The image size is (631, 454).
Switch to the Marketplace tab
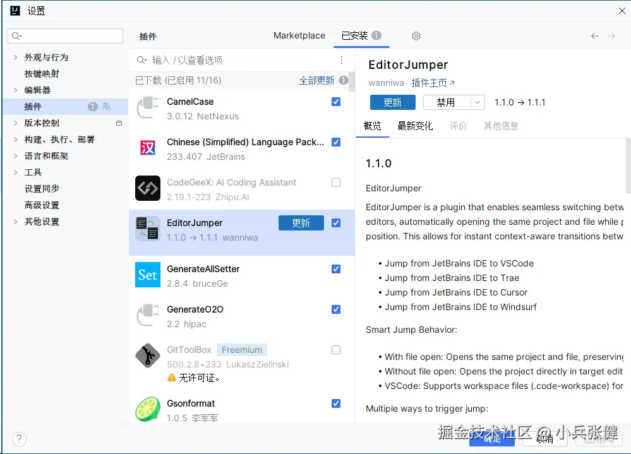click(299, 35)
